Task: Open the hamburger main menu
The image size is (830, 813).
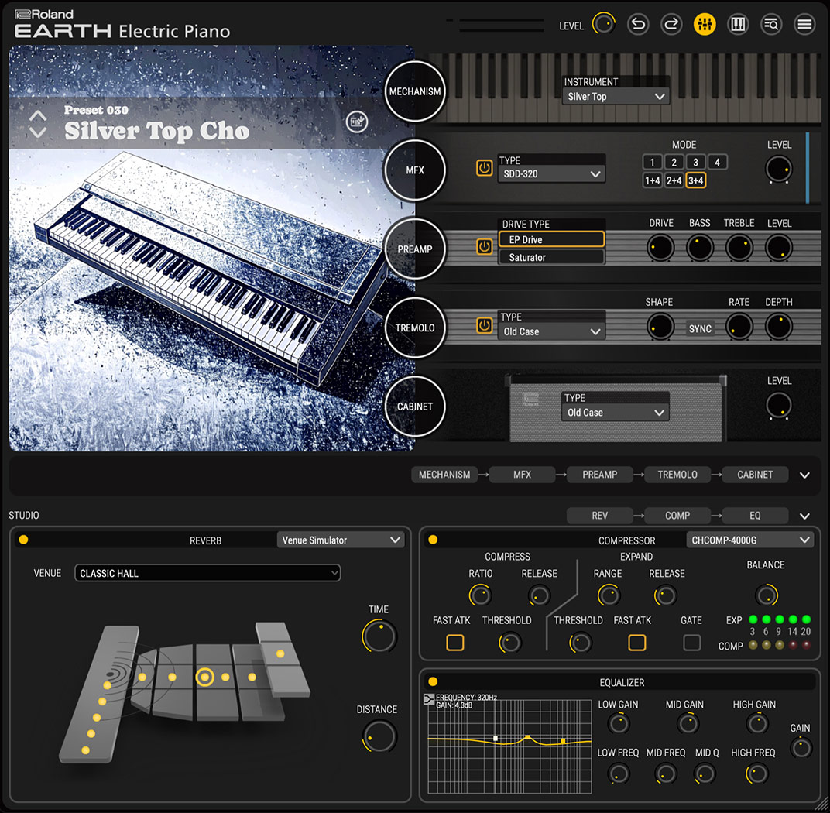Action: [804, 25]
